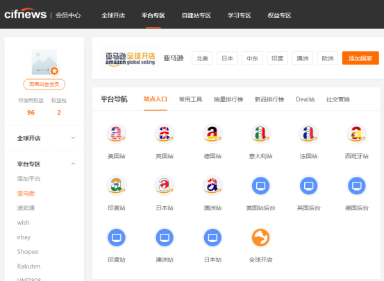Open the Amazon 日本站 flag logo icon

coord(165,186)
